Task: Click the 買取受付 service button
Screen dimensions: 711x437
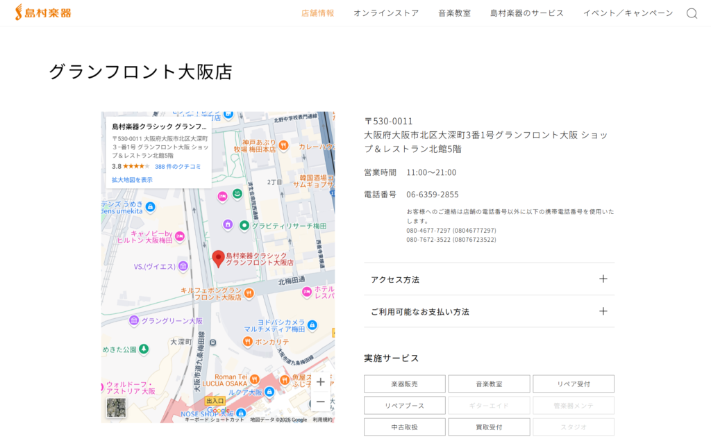Action: coord(489,427)
